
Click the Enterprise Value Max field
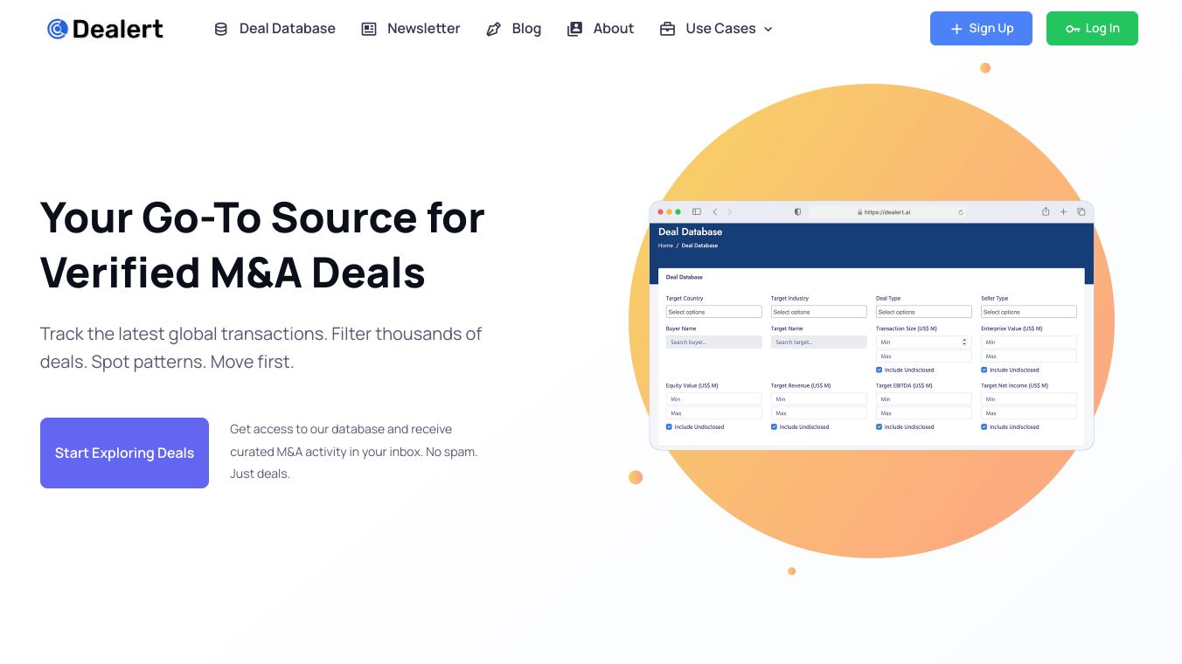click(1029, 356)
